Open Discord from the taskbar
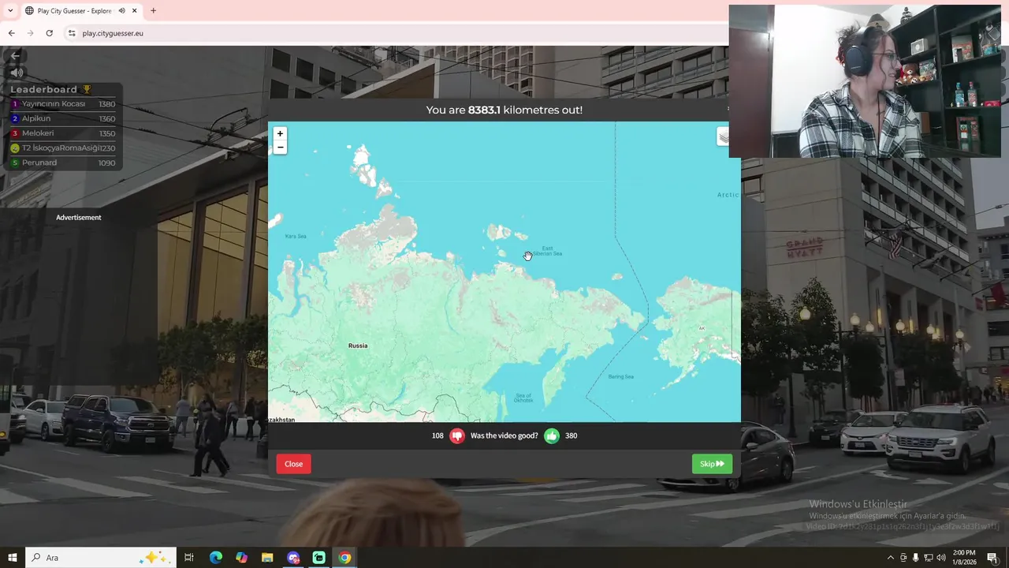1009x568 pixels. coord(293,558)
